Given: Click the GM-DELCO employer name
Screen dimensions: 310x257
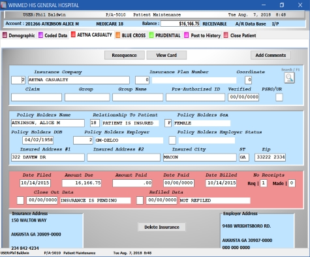Looking at the screenshot, I should tap(107, 141).
